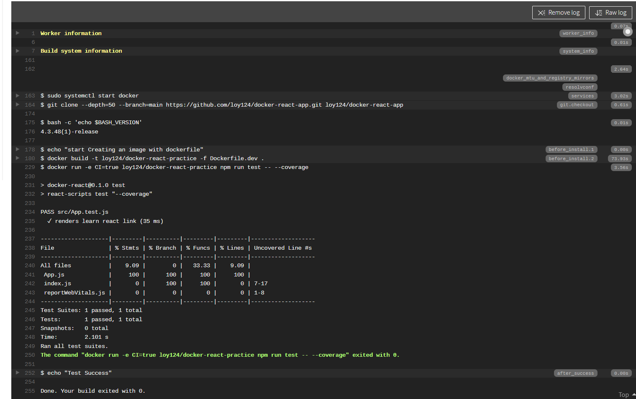Click the docker run coverage command line

[x=174, y=167]
